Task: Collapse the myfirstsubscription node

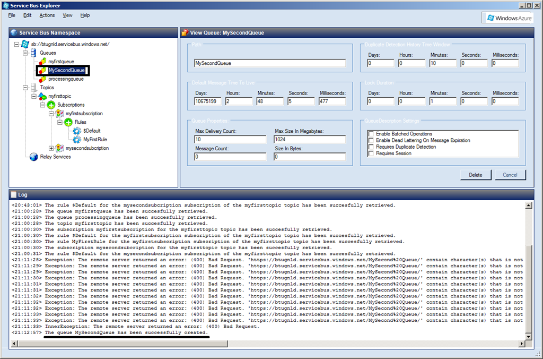Action: tap(51, 114)
